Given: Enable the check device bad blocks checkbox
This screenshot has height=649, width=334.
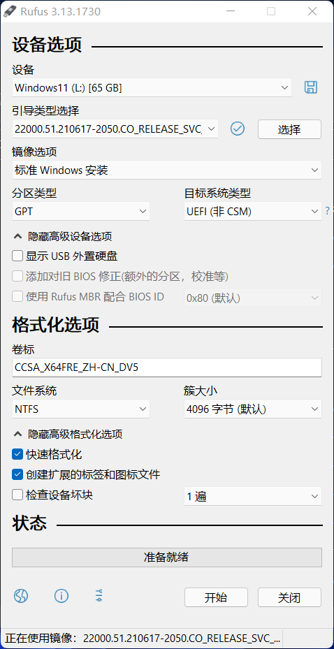Looking at the screenshot, I should coord(17,495).
